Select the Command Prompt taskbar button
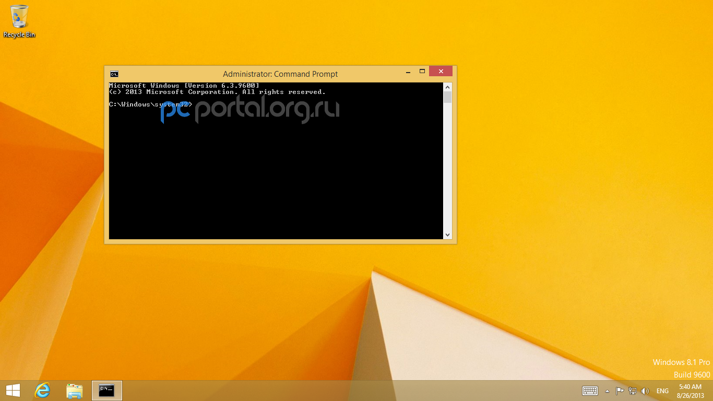Image resolution: width=713 pixels, height=401 pixels. click(107, 391)
